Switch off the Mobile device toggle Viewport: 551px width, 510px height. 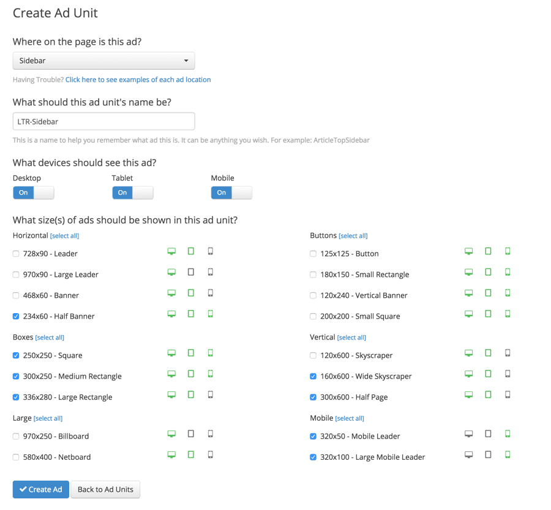click(231, 193)
